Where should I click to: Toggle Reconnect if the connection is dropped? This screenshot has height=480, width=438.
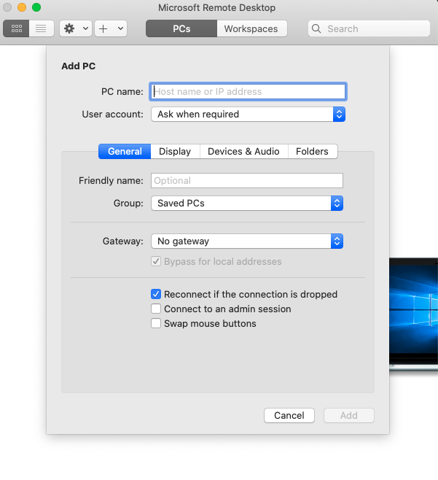[x=156, y=294]
